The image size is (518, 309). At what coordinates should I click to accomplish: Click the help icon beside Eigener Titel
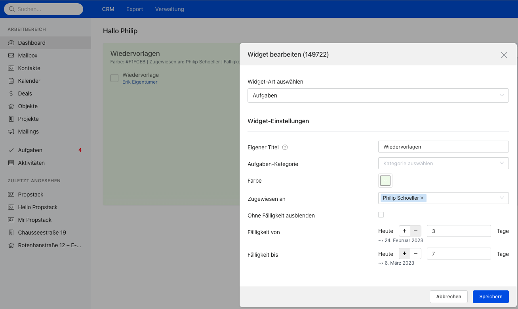point(285,147)
